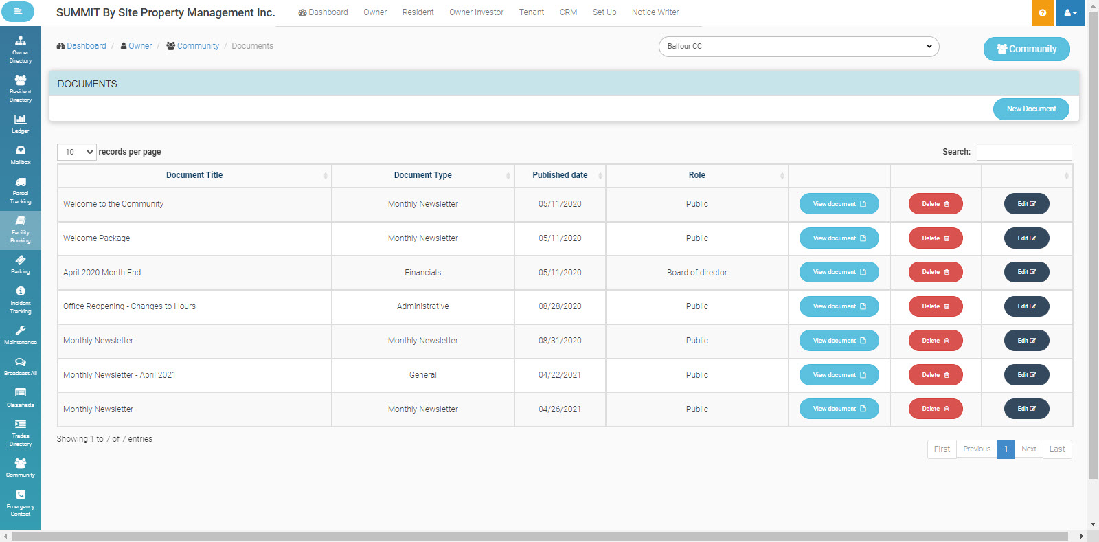Focus the Search input field
The image size is (1099, 542).
coord(1024,152)
